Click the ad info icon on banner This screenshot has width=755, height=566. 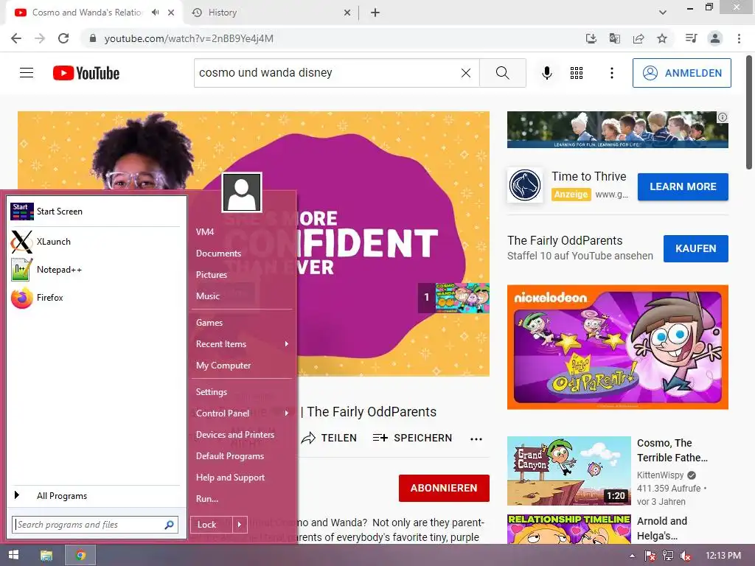[723, 117]
